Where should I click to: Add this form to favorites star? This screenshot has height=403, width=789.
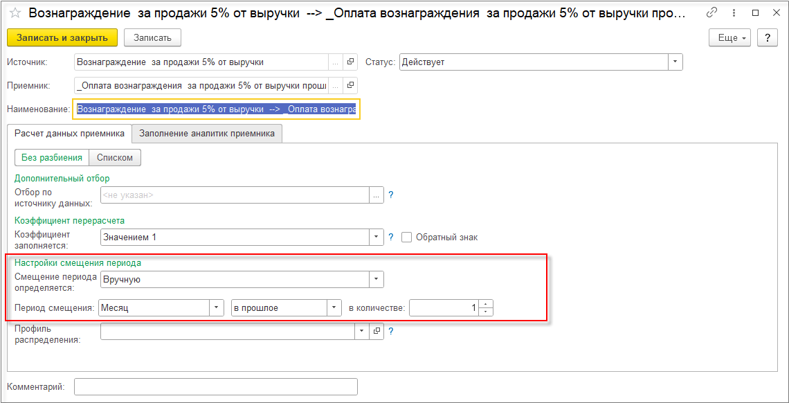click(x=15, y=13)
